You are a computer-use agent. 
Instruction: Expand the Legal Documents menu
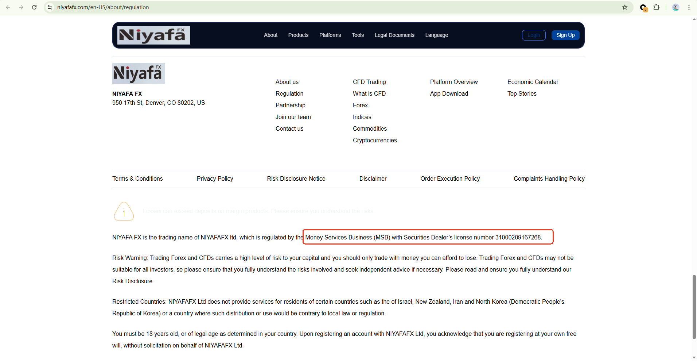click(x=394, y=35)
